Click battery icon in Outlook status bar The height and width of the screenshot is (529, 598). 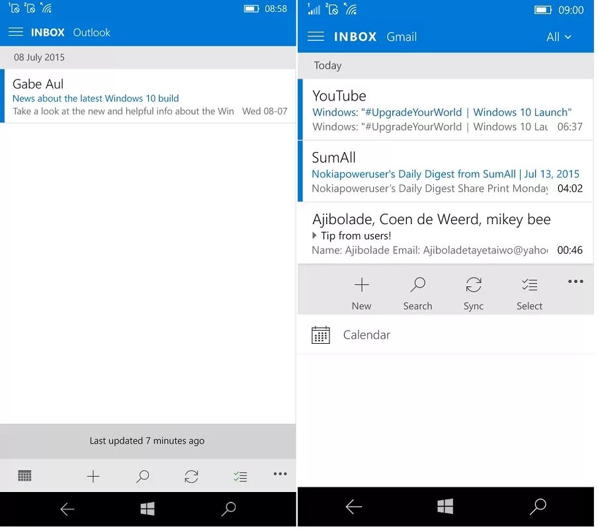pos(251,9)
